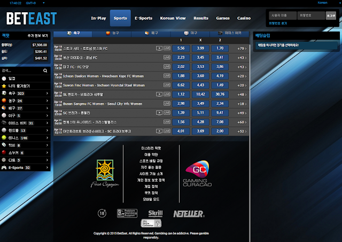This screenshot has height=242, width=342.
Task: Select the ice hockey tab in odds table
Action: [229, 33]
